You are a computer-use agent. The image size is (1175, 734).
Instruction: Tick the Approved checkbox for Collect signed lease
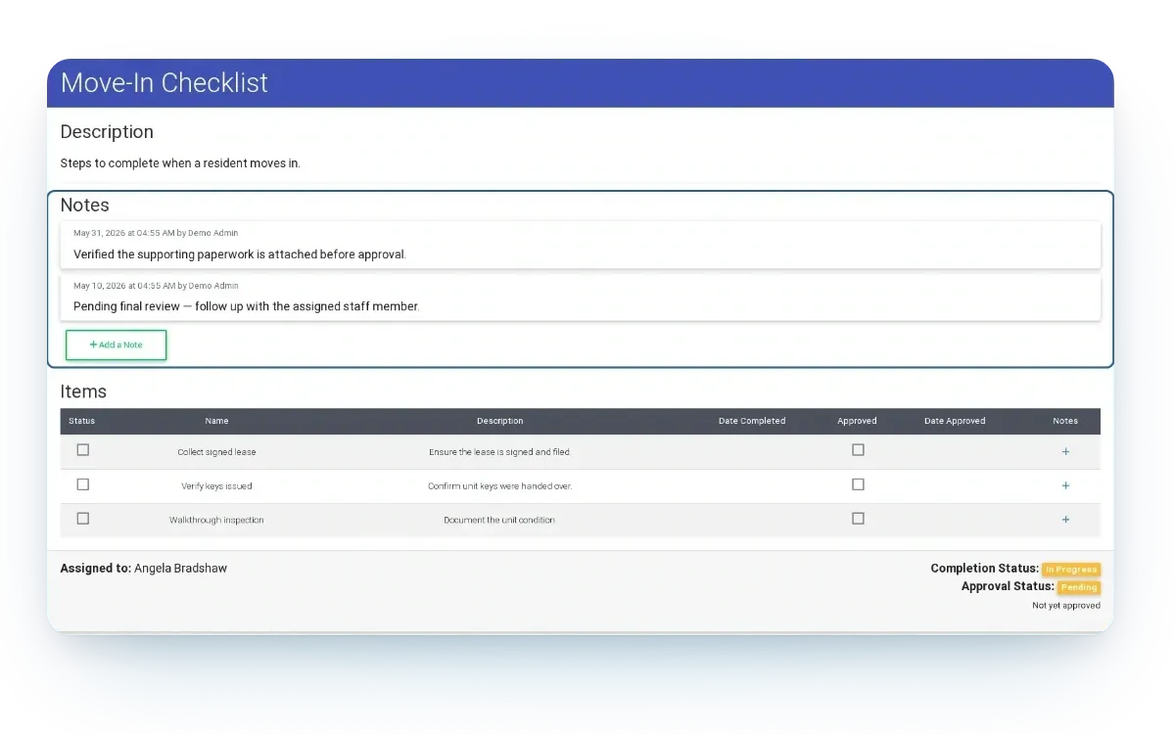click(x=858, y=450)
